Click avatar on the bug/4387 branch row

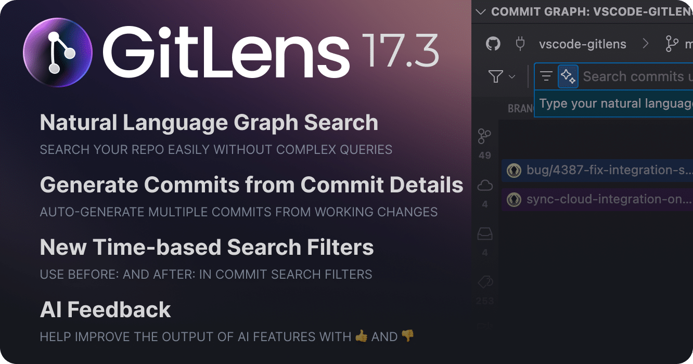(x=514, y=170)
